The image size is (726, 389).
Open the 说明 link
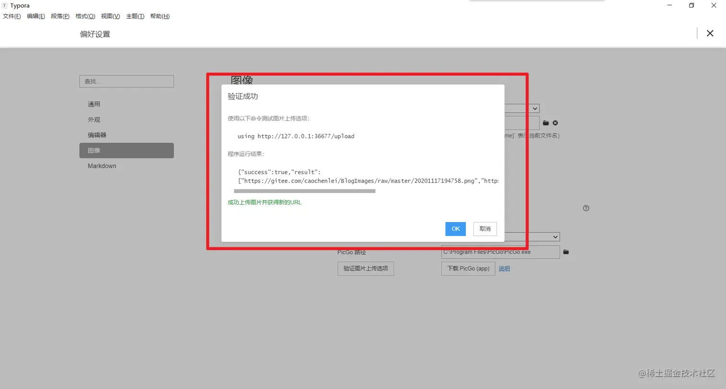(x=504, y=269)
